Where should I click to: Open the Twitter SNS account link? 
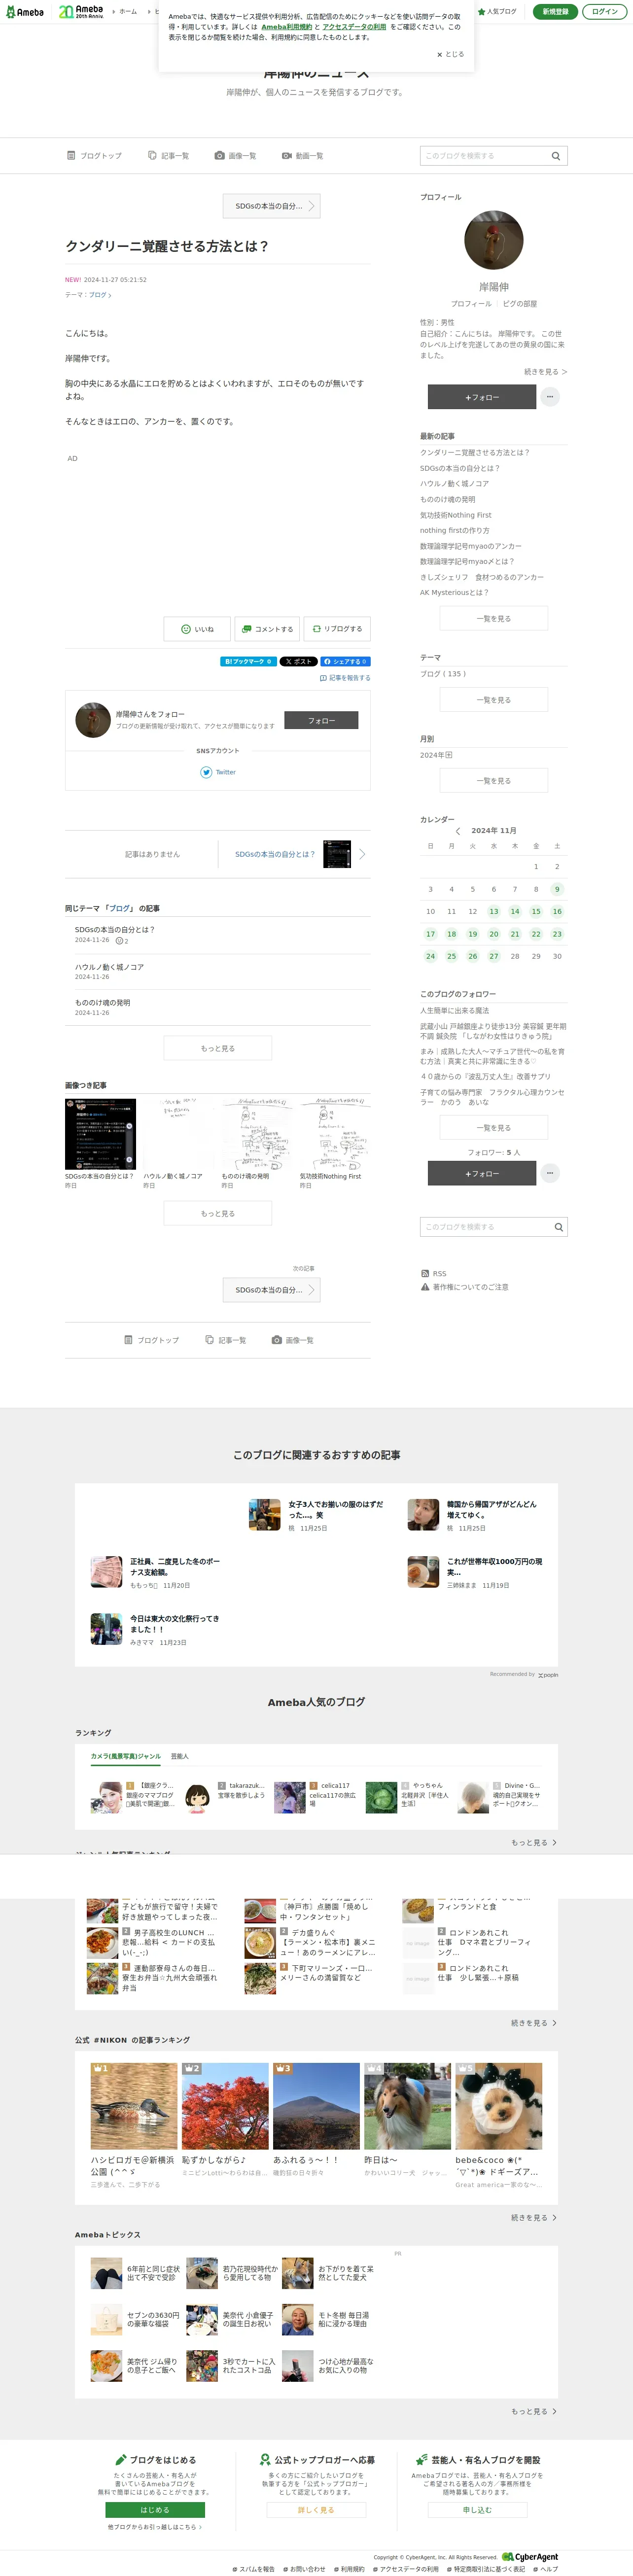[218, 773]
